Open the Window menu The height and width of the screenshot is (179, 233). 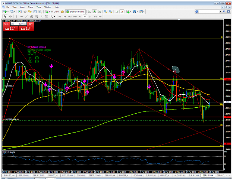pyautogui.click(x=48, y=7)
